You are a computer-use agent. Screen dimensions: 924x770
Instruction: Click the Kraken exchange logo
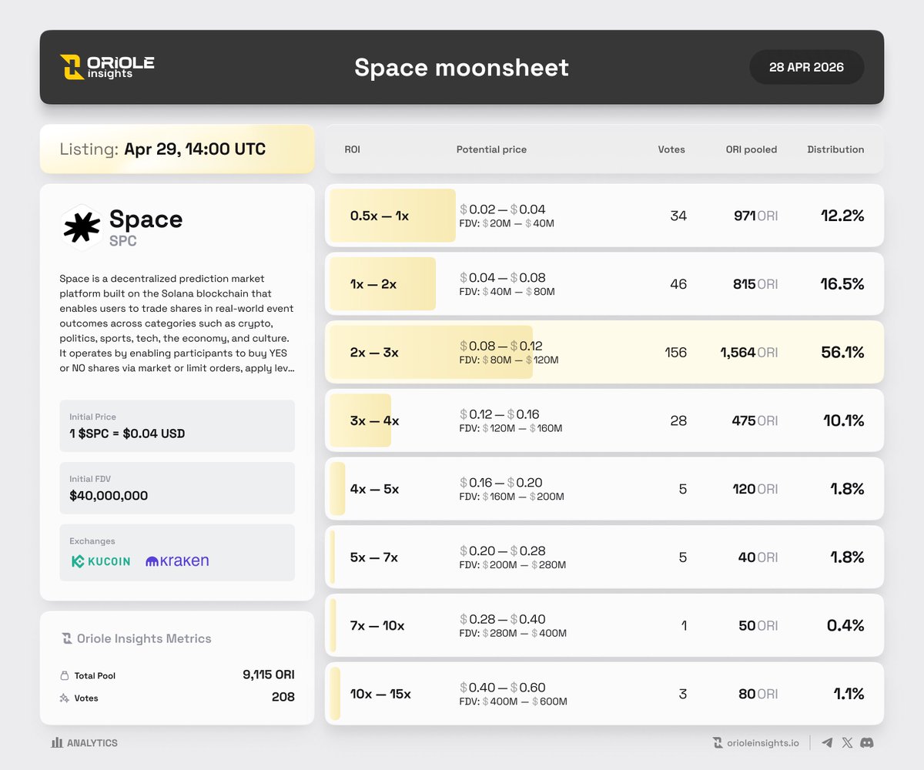point(177,561)
